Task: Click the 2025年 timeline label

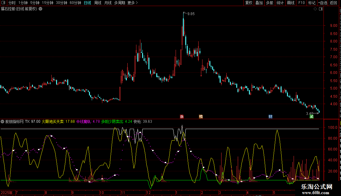Action: click(7, 192)
